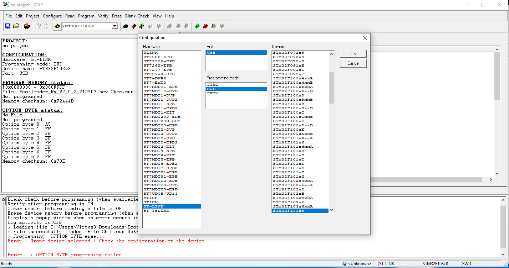
Task: Click the green chip read all tabs icon
Action: click(x=197, y=26)
